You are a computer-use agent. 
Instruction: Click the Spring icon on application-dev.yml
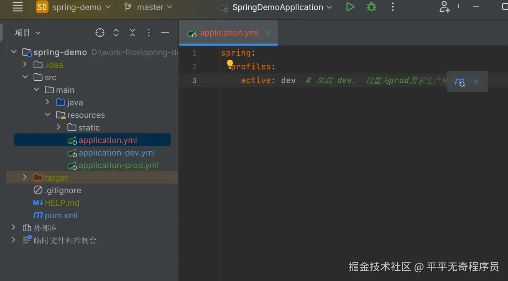click(x=72, y=153)
